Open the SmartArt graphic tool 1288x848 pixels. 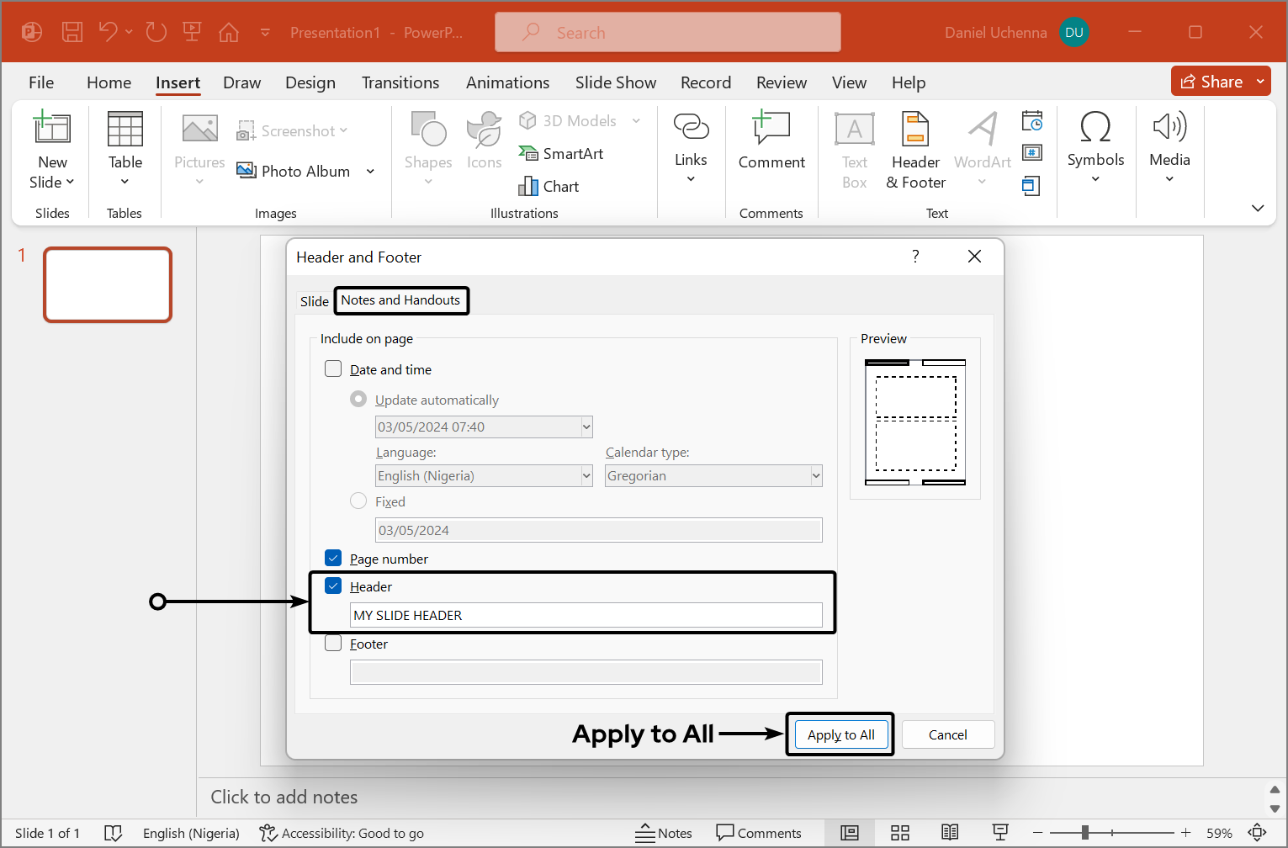(561, 153)
